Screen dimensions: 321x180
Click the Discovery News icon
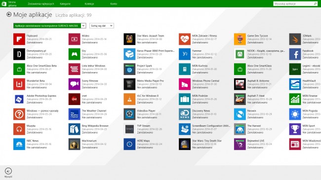point(185,114)
